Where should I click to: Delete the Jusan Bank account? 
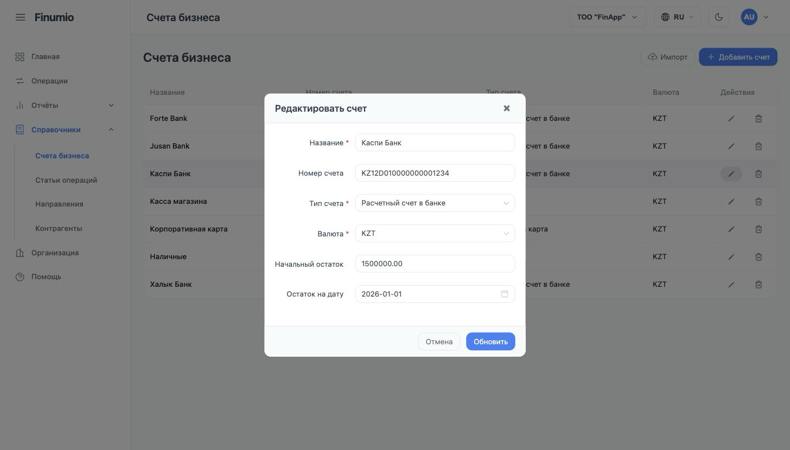pos(759,146)
